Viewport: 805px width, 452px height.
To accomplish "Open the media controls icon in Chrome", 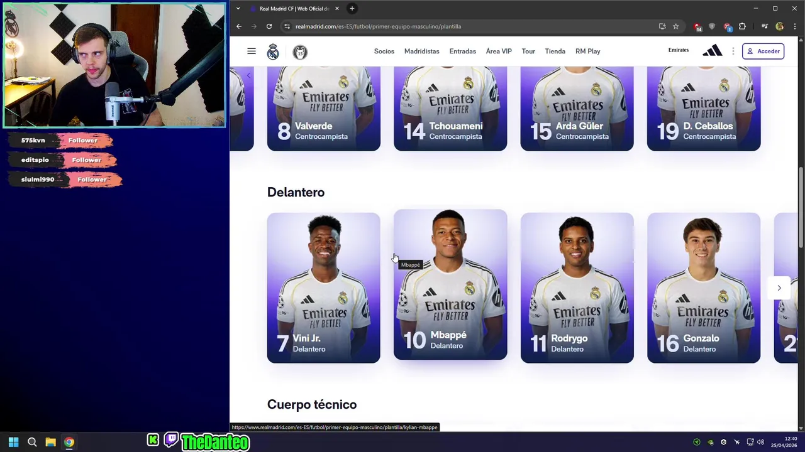I will point(765,26).
